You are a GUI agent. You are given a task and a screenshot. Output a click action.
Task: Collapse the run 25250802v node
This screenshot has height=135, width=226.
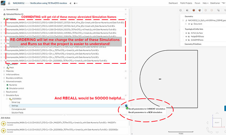(x=7, y=99)
